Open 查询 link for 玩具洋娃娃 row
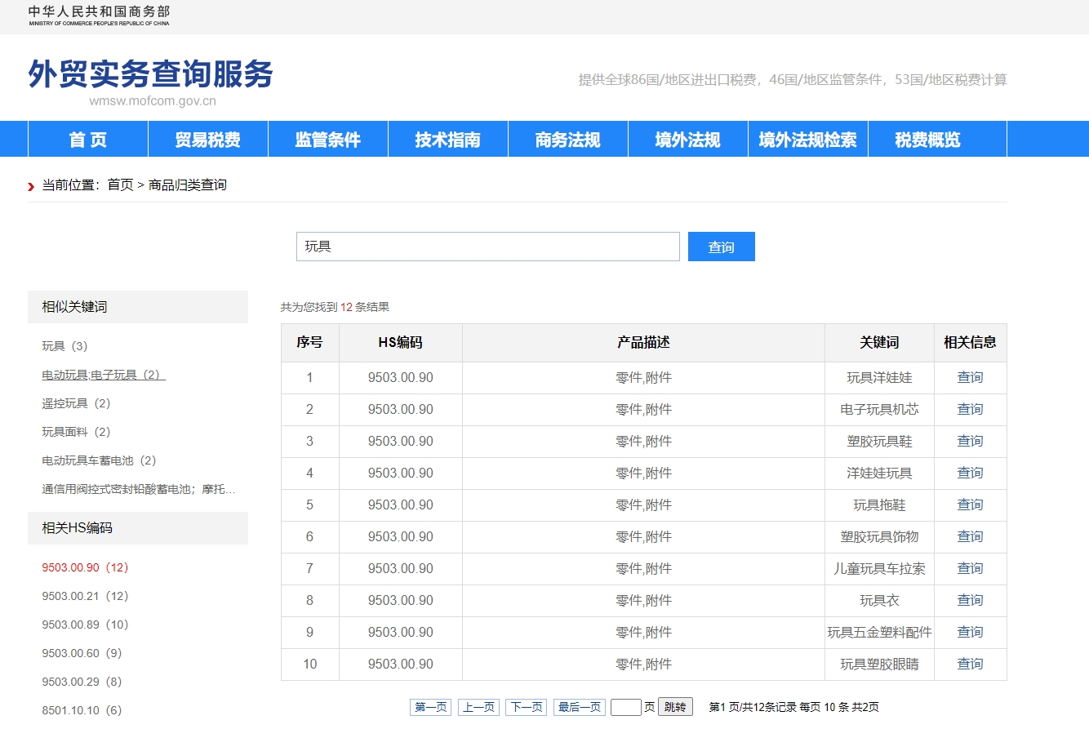 [969, 377]
